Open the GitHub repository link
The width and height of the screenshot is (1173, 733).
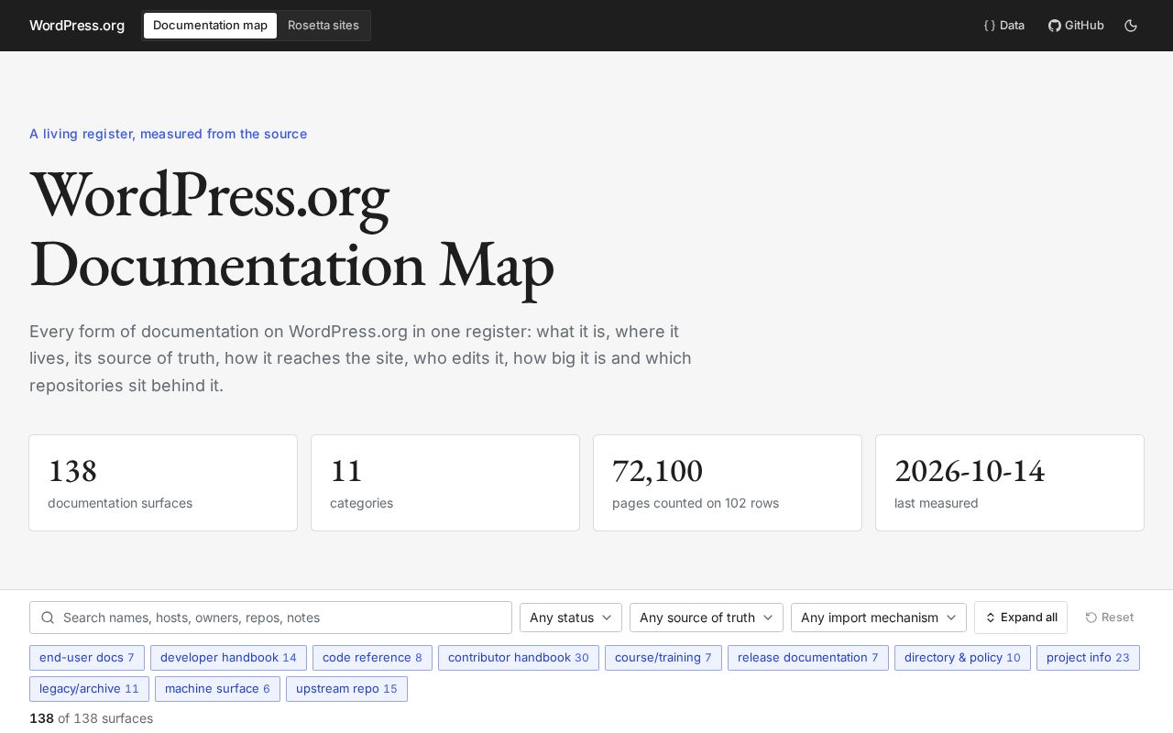click(x=1076, y=26)
